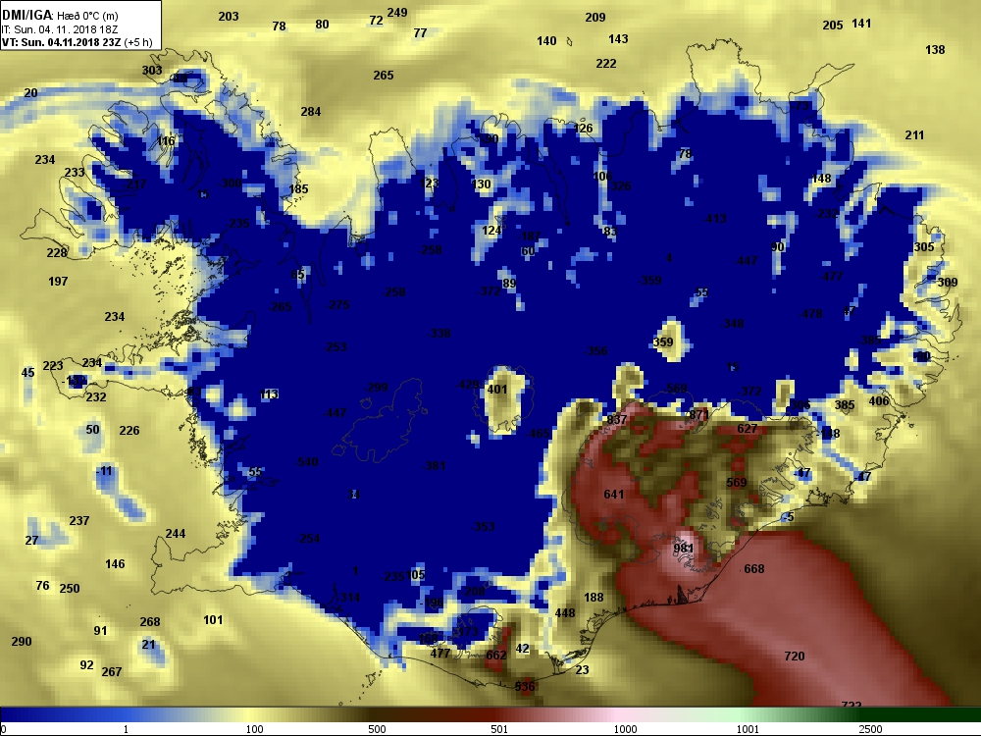Click the map value '305'
The width and height of the screenshot is (981, 736).
(x=923, y=247)
